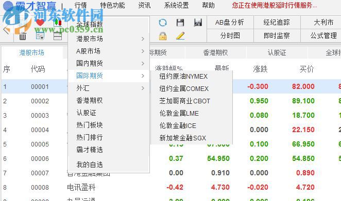Select the stock row with code 00001

point(171,86)
